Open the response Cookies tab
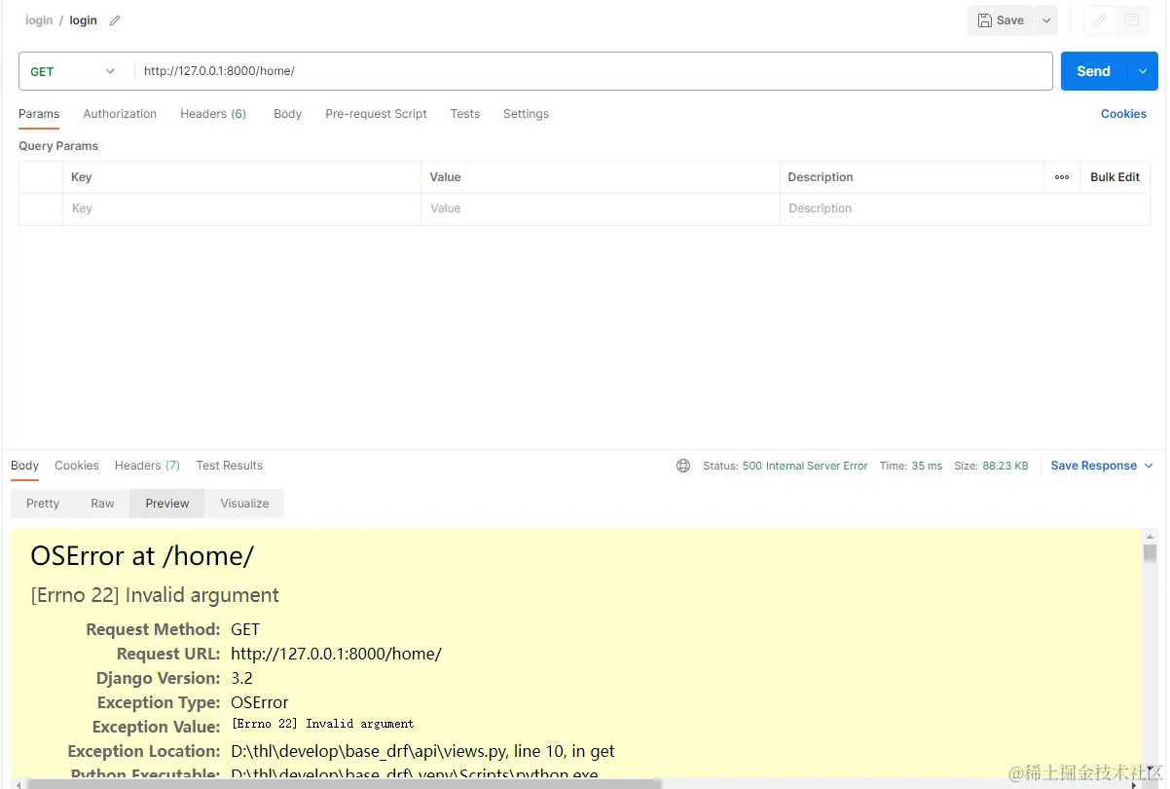1170x789 pixels. [x=77, y=466]
